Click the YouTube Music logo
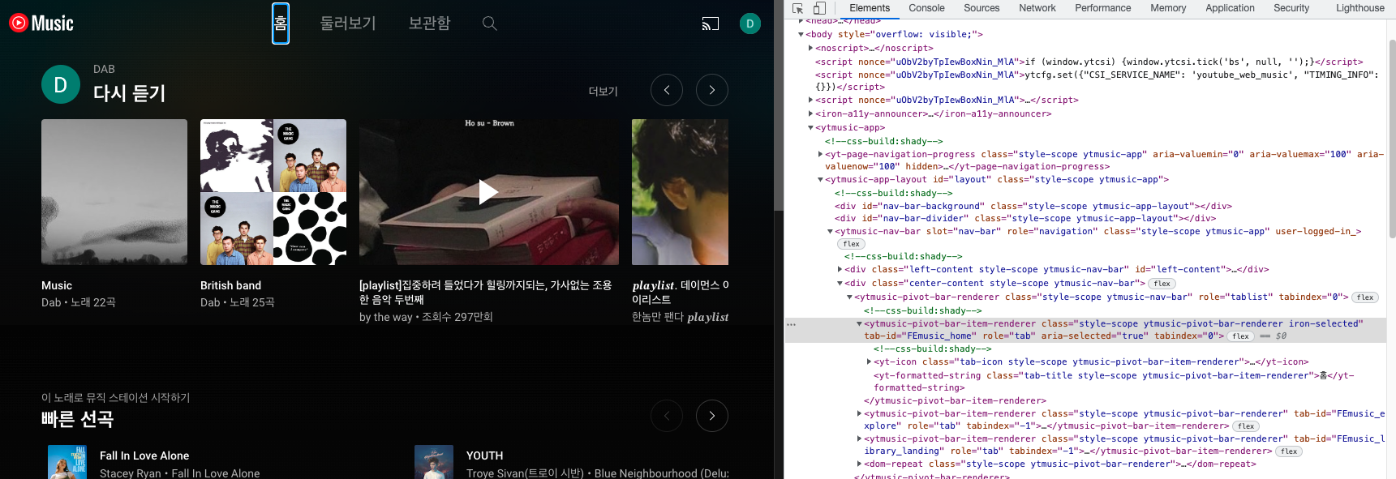 point(41,24)
